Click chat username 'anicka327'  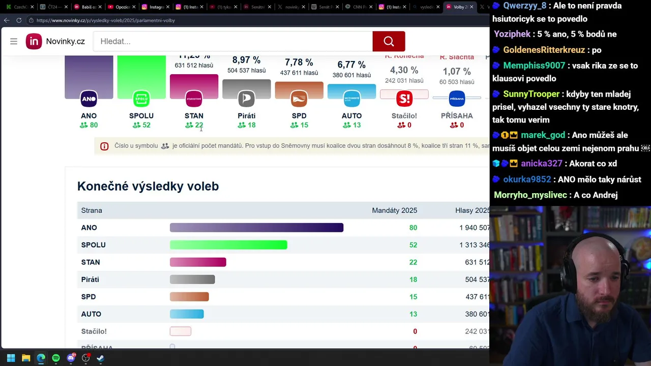tap(541, 164)
